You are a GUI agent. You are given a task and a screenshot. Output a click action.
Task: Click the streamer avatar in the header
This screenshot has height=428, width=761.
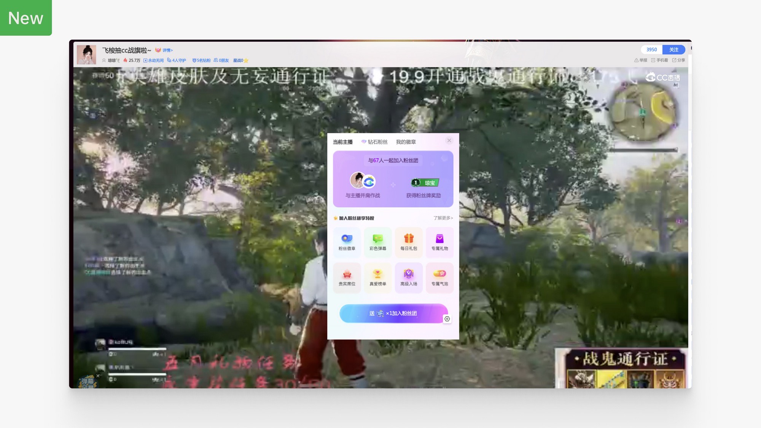pos(86,54)
